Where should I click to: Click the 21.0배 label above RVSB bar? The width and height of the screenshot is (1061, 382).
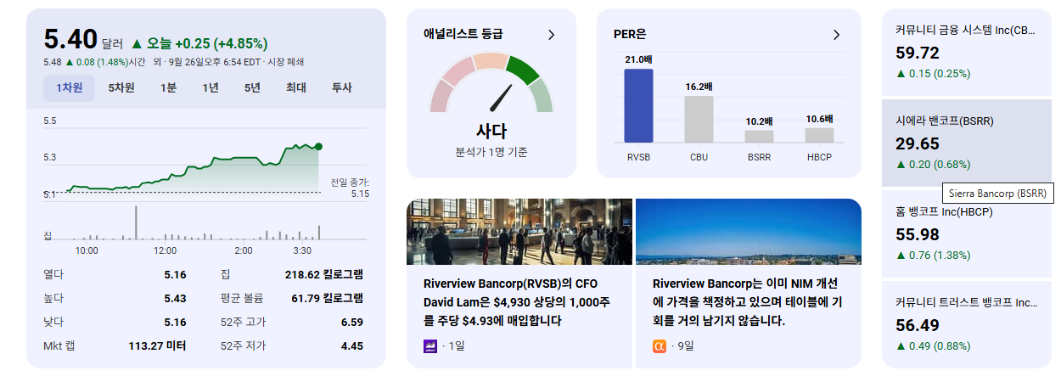tap(638, 59)
